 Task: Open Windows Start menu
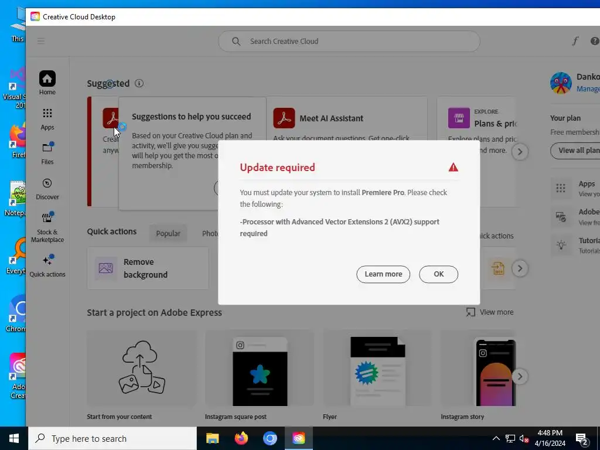[14, 438]
